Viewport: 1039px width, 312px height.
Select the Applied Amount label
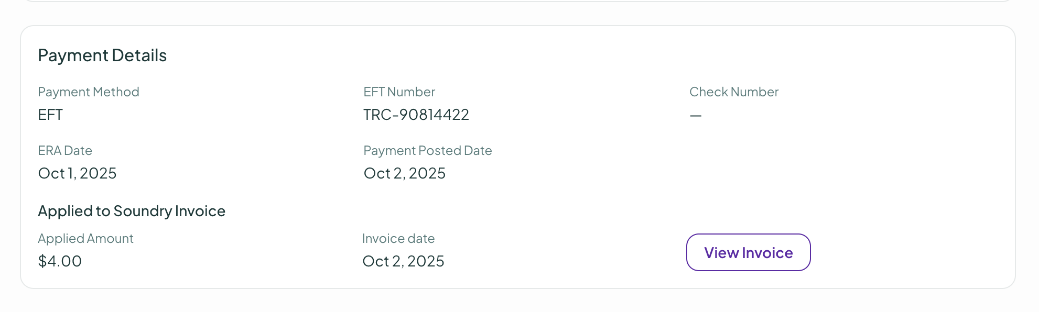click(85, 238)
